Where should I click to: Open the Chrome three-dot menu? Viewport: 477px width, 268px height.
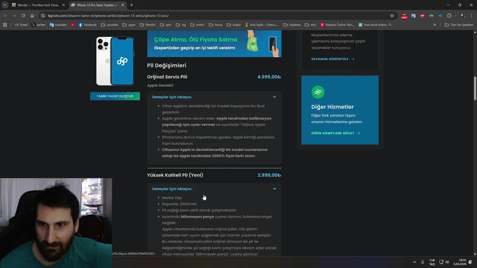(x=471, y=16)
